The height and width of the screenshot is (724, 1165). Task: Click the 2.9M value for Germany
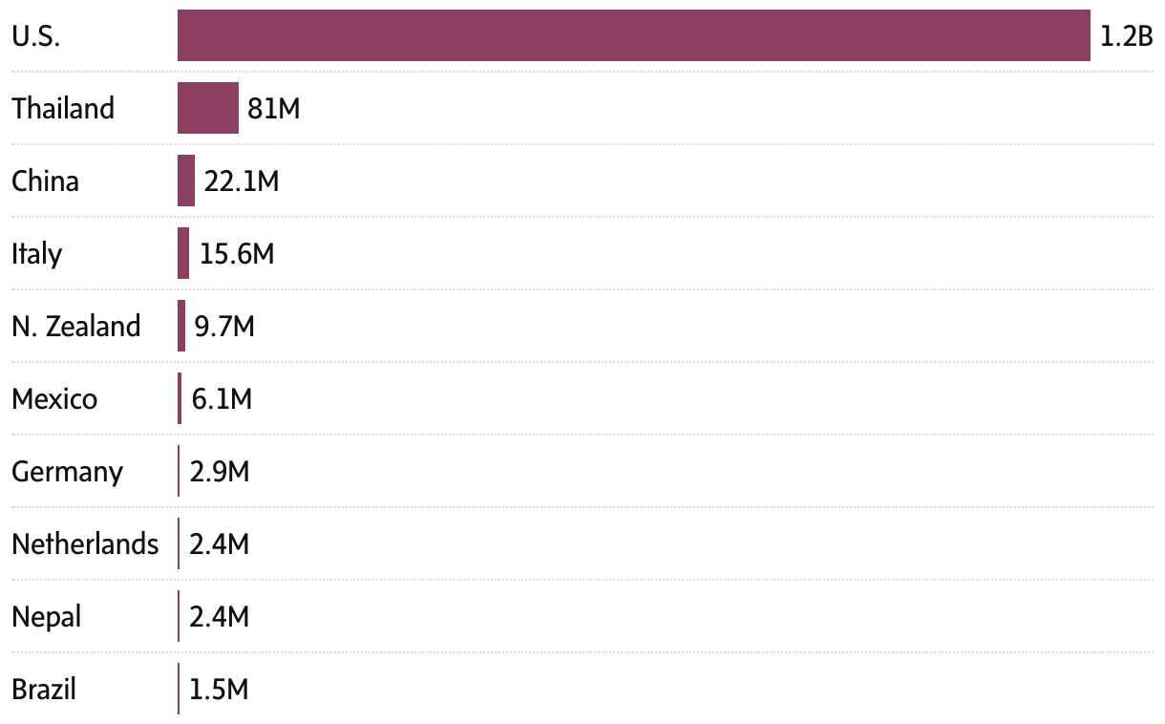pos(220,472)
